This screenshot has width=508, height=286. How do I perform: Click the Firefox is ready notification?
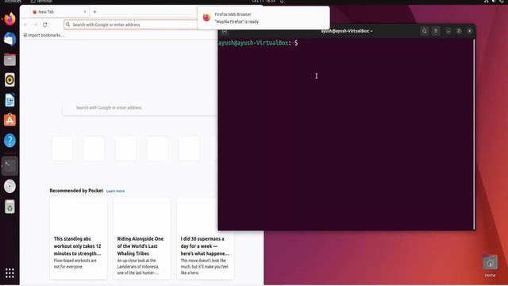264,17
